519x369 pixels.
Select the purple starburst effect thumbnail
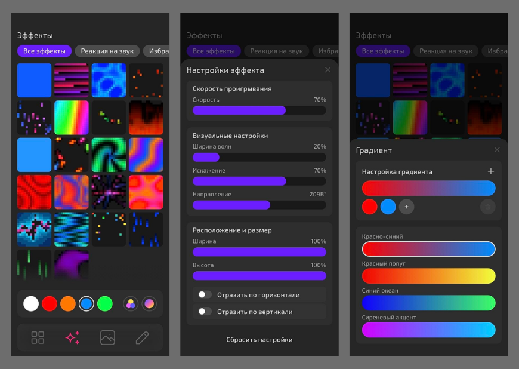click(x=109, y=192)
